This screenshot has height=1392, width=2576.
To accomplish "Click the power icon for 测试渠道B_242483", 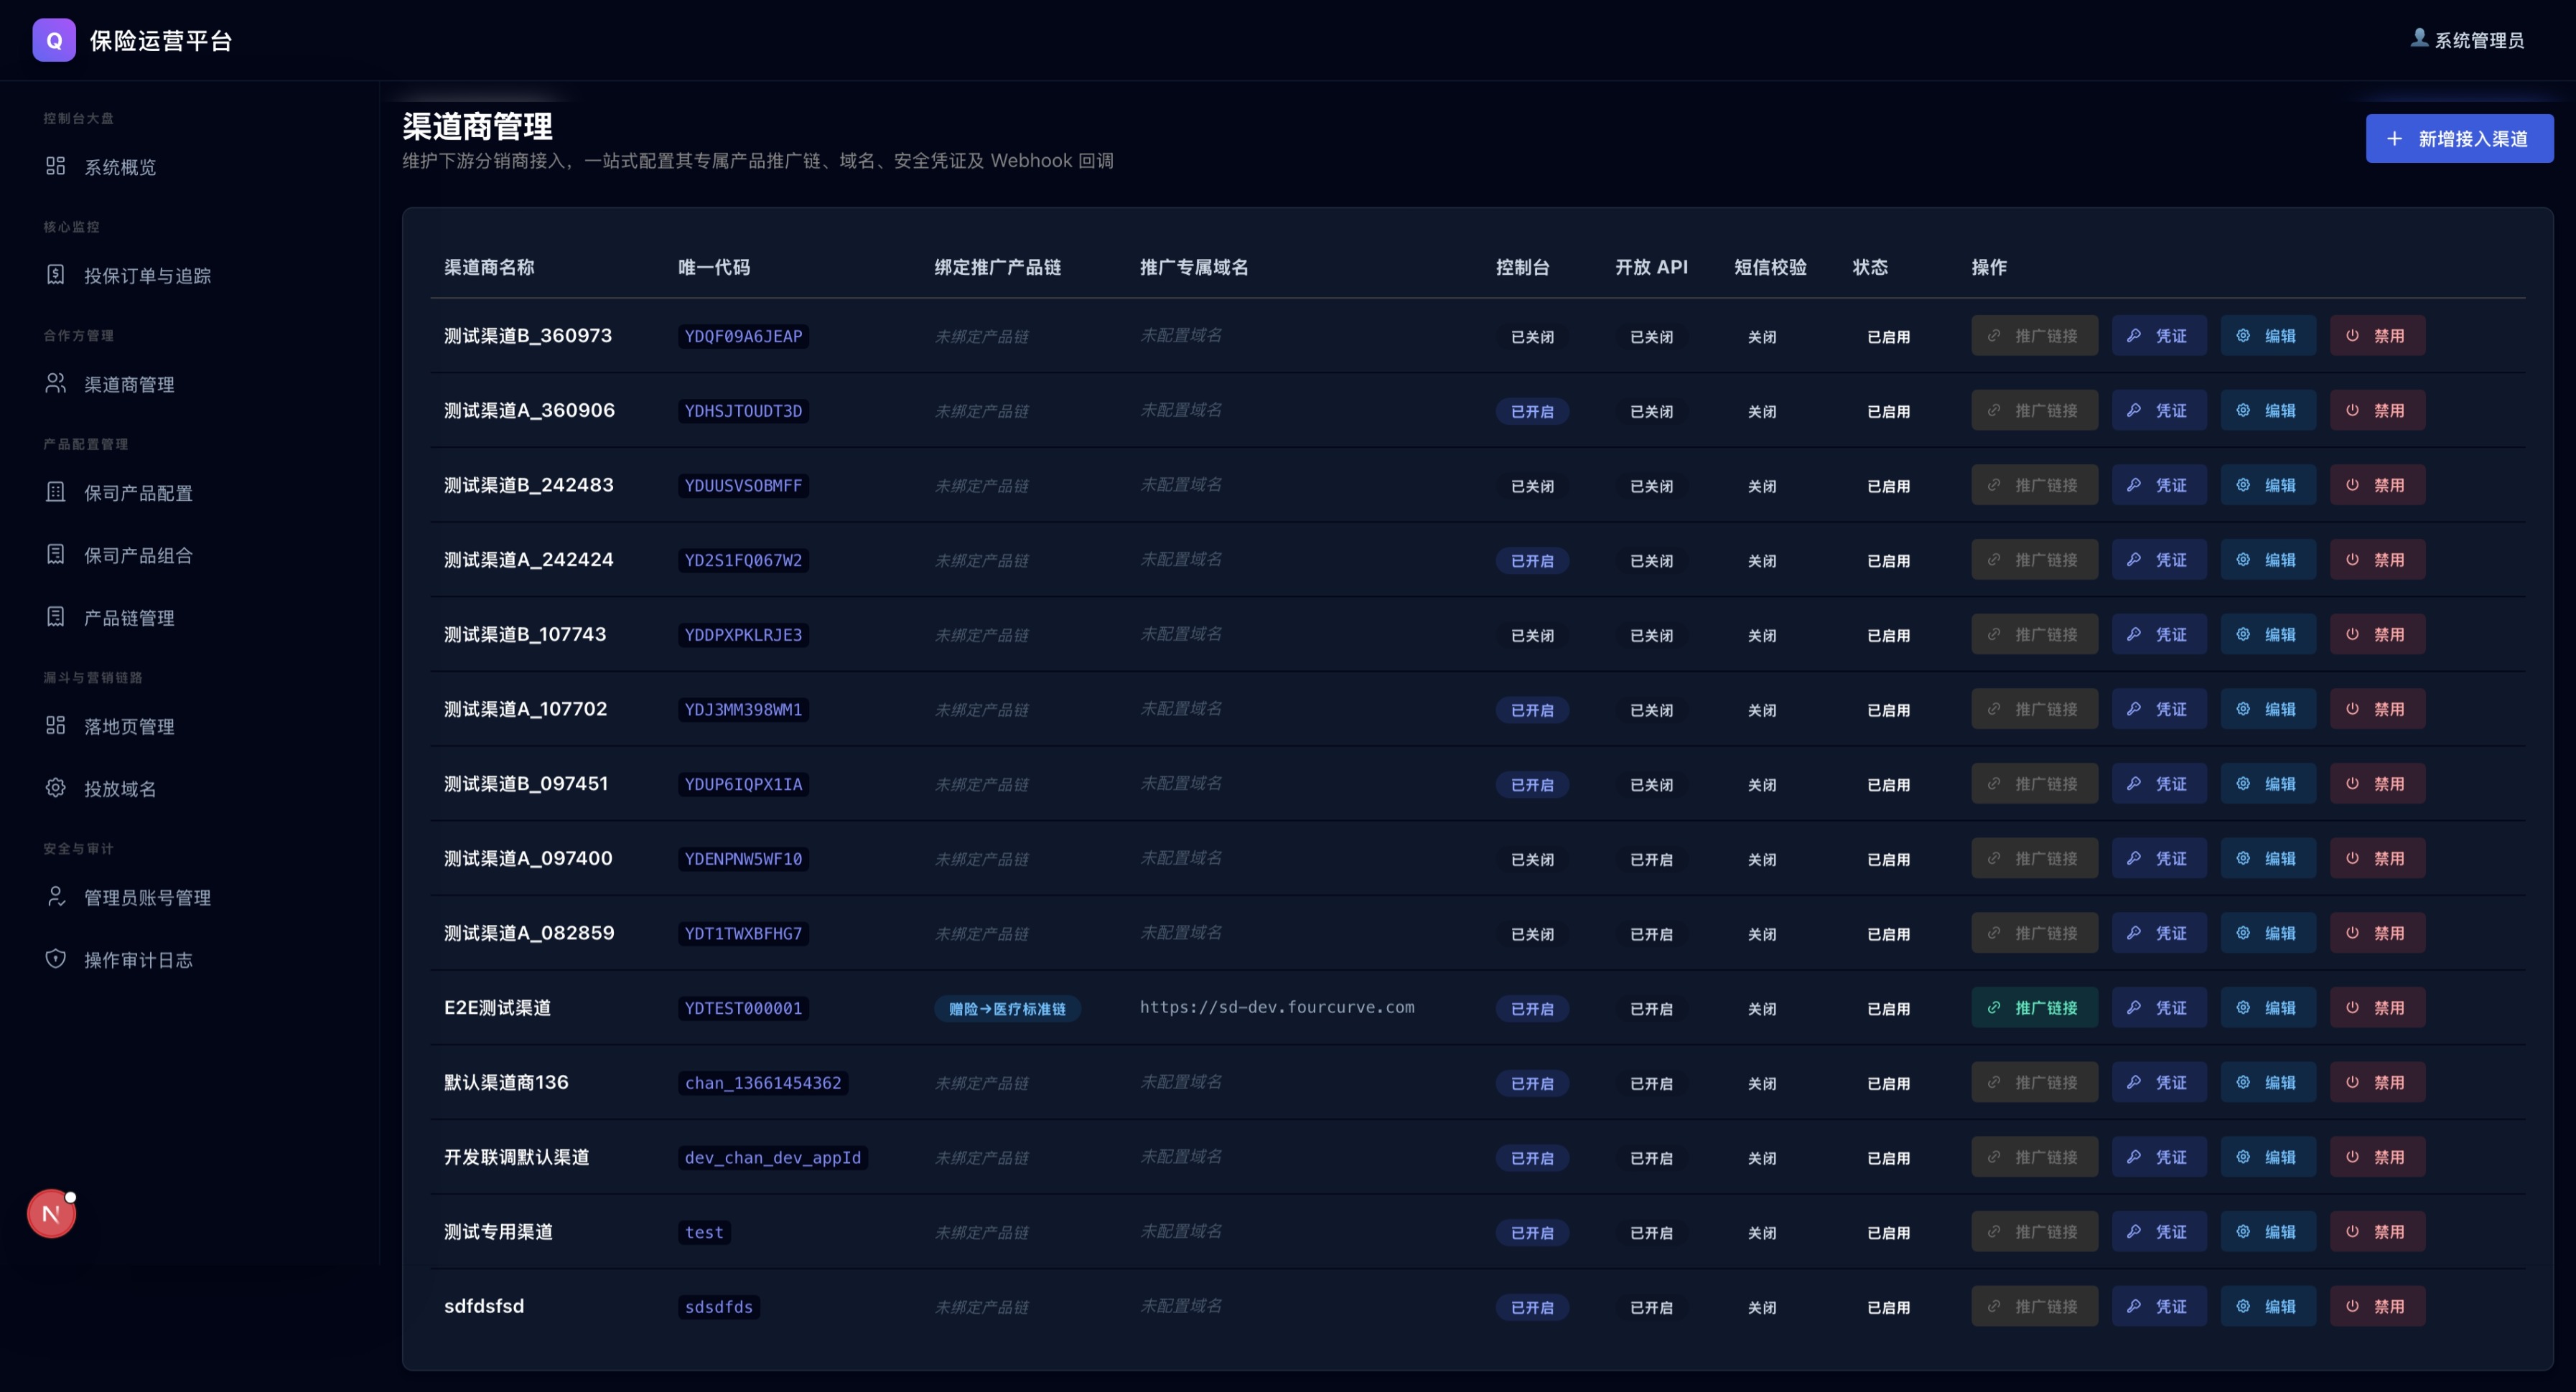I will coord(2352,484).
